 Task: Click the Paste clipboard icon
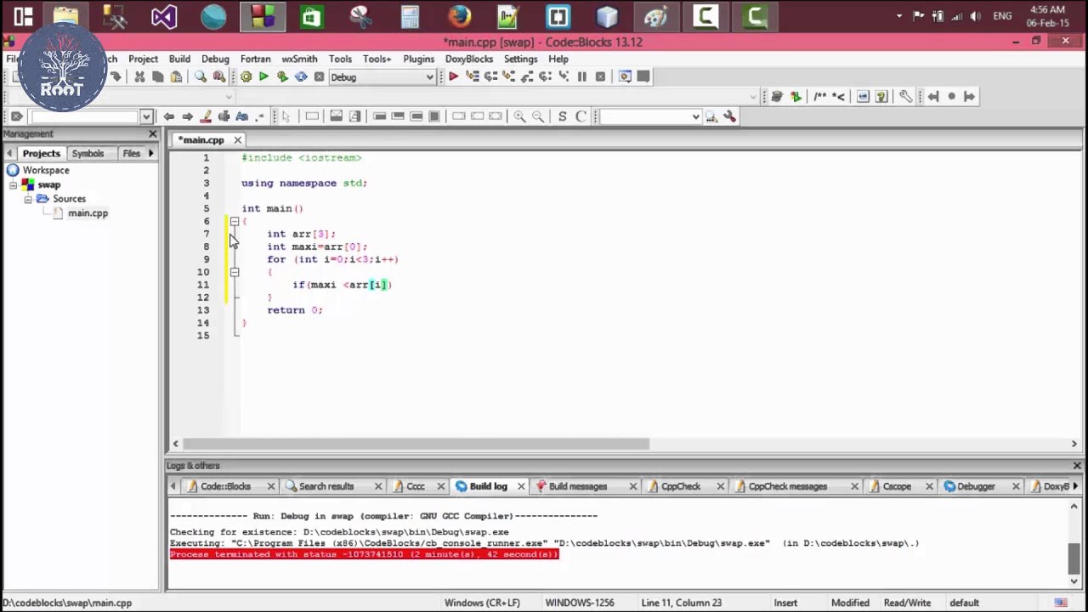(x=176, y=76)
